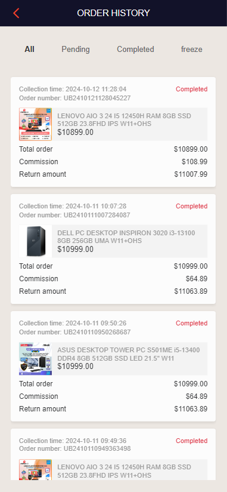Tap the red back arrow icon
The height and width of the screenshot is (492, 227).
point(16,13)
